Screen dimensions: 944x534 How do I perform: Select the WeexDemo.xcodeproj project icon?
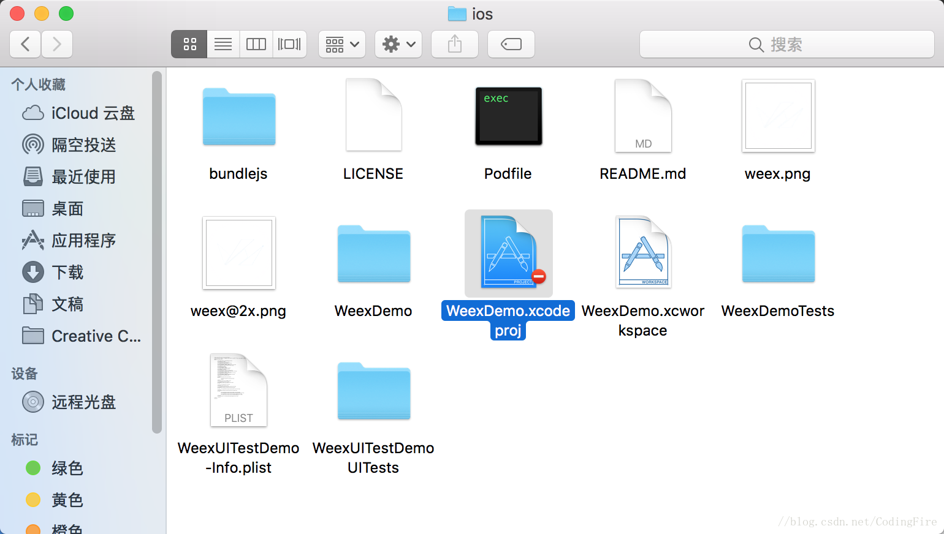point(509,252)
